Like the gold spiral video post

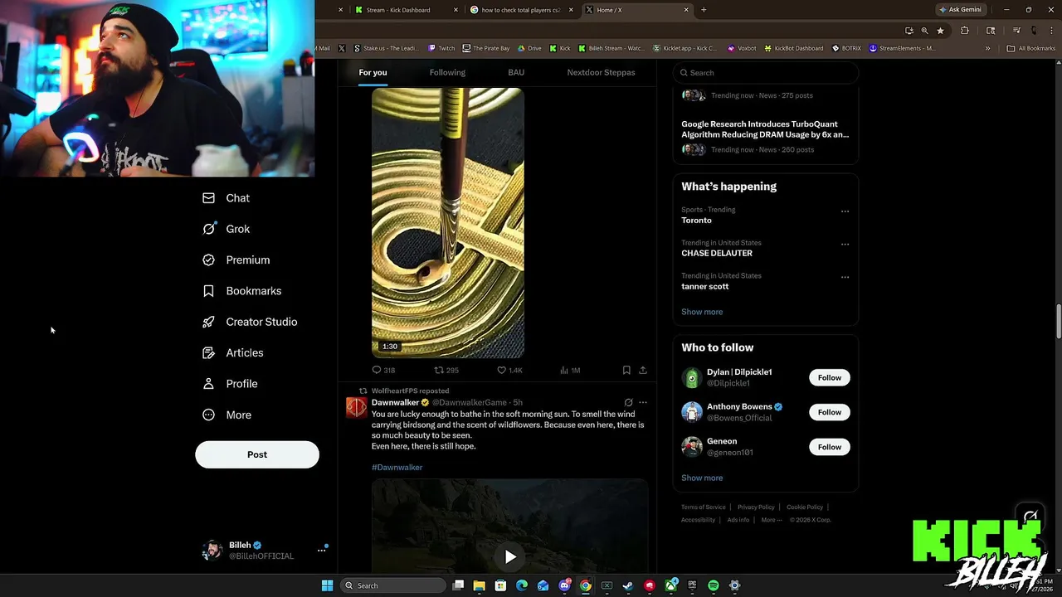(x=509, y=370)
